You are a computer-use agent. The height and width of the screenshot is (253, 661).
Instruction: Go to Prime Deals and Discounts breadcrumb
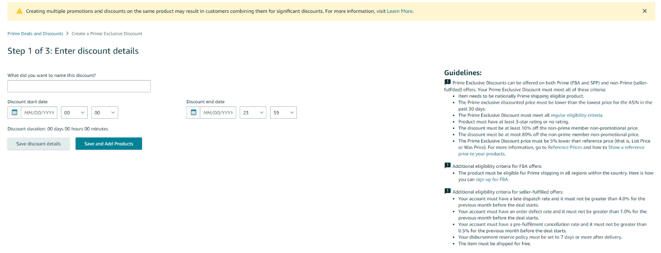click(35, 34)
